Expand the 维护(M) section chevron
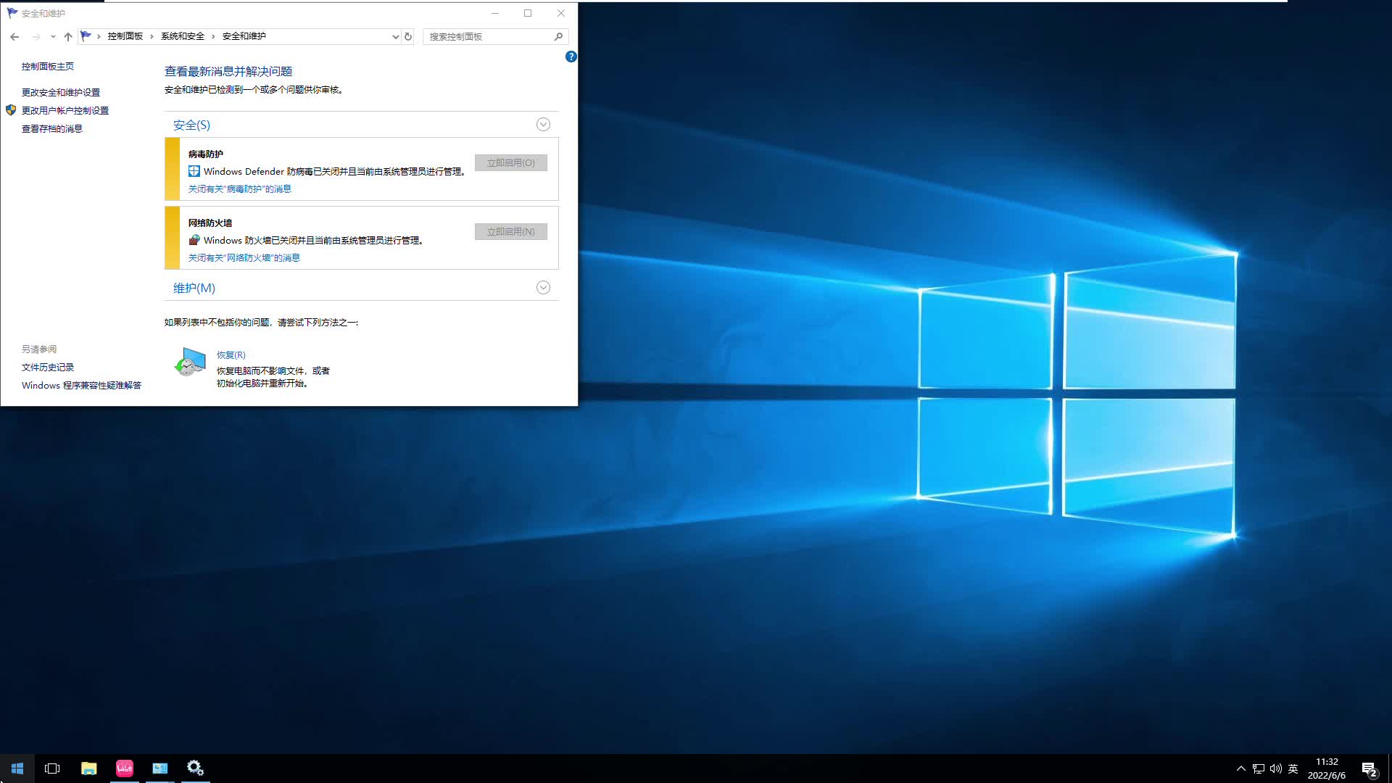The image size is (1392, 783). (543, 288)
